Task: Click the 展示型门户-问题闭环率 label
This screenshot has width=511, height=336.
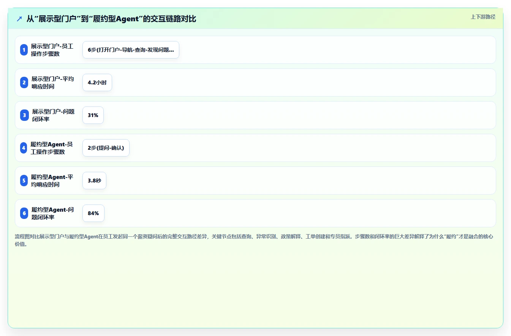Action: coord(53,115)
